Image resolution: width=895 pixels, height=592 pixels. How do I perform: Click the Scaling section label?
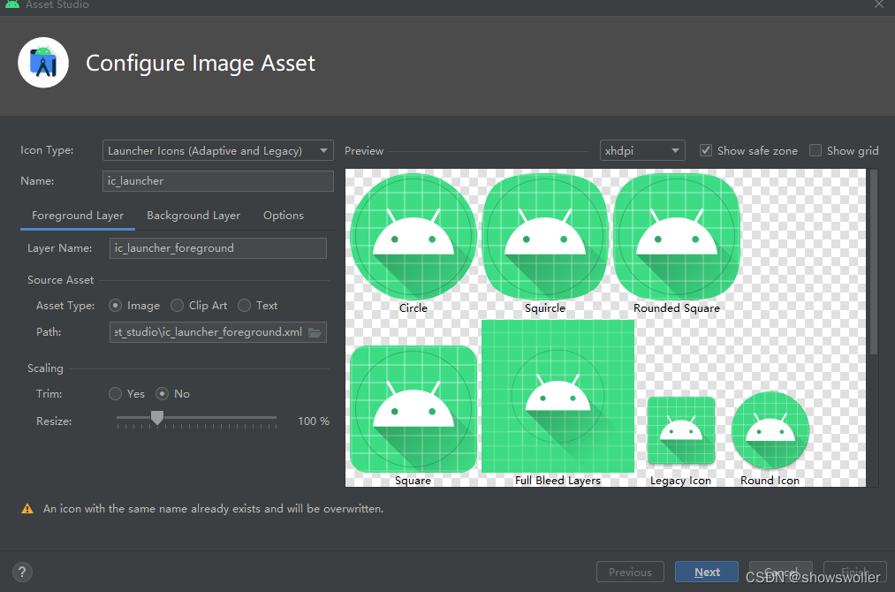(x=45, y=368)
